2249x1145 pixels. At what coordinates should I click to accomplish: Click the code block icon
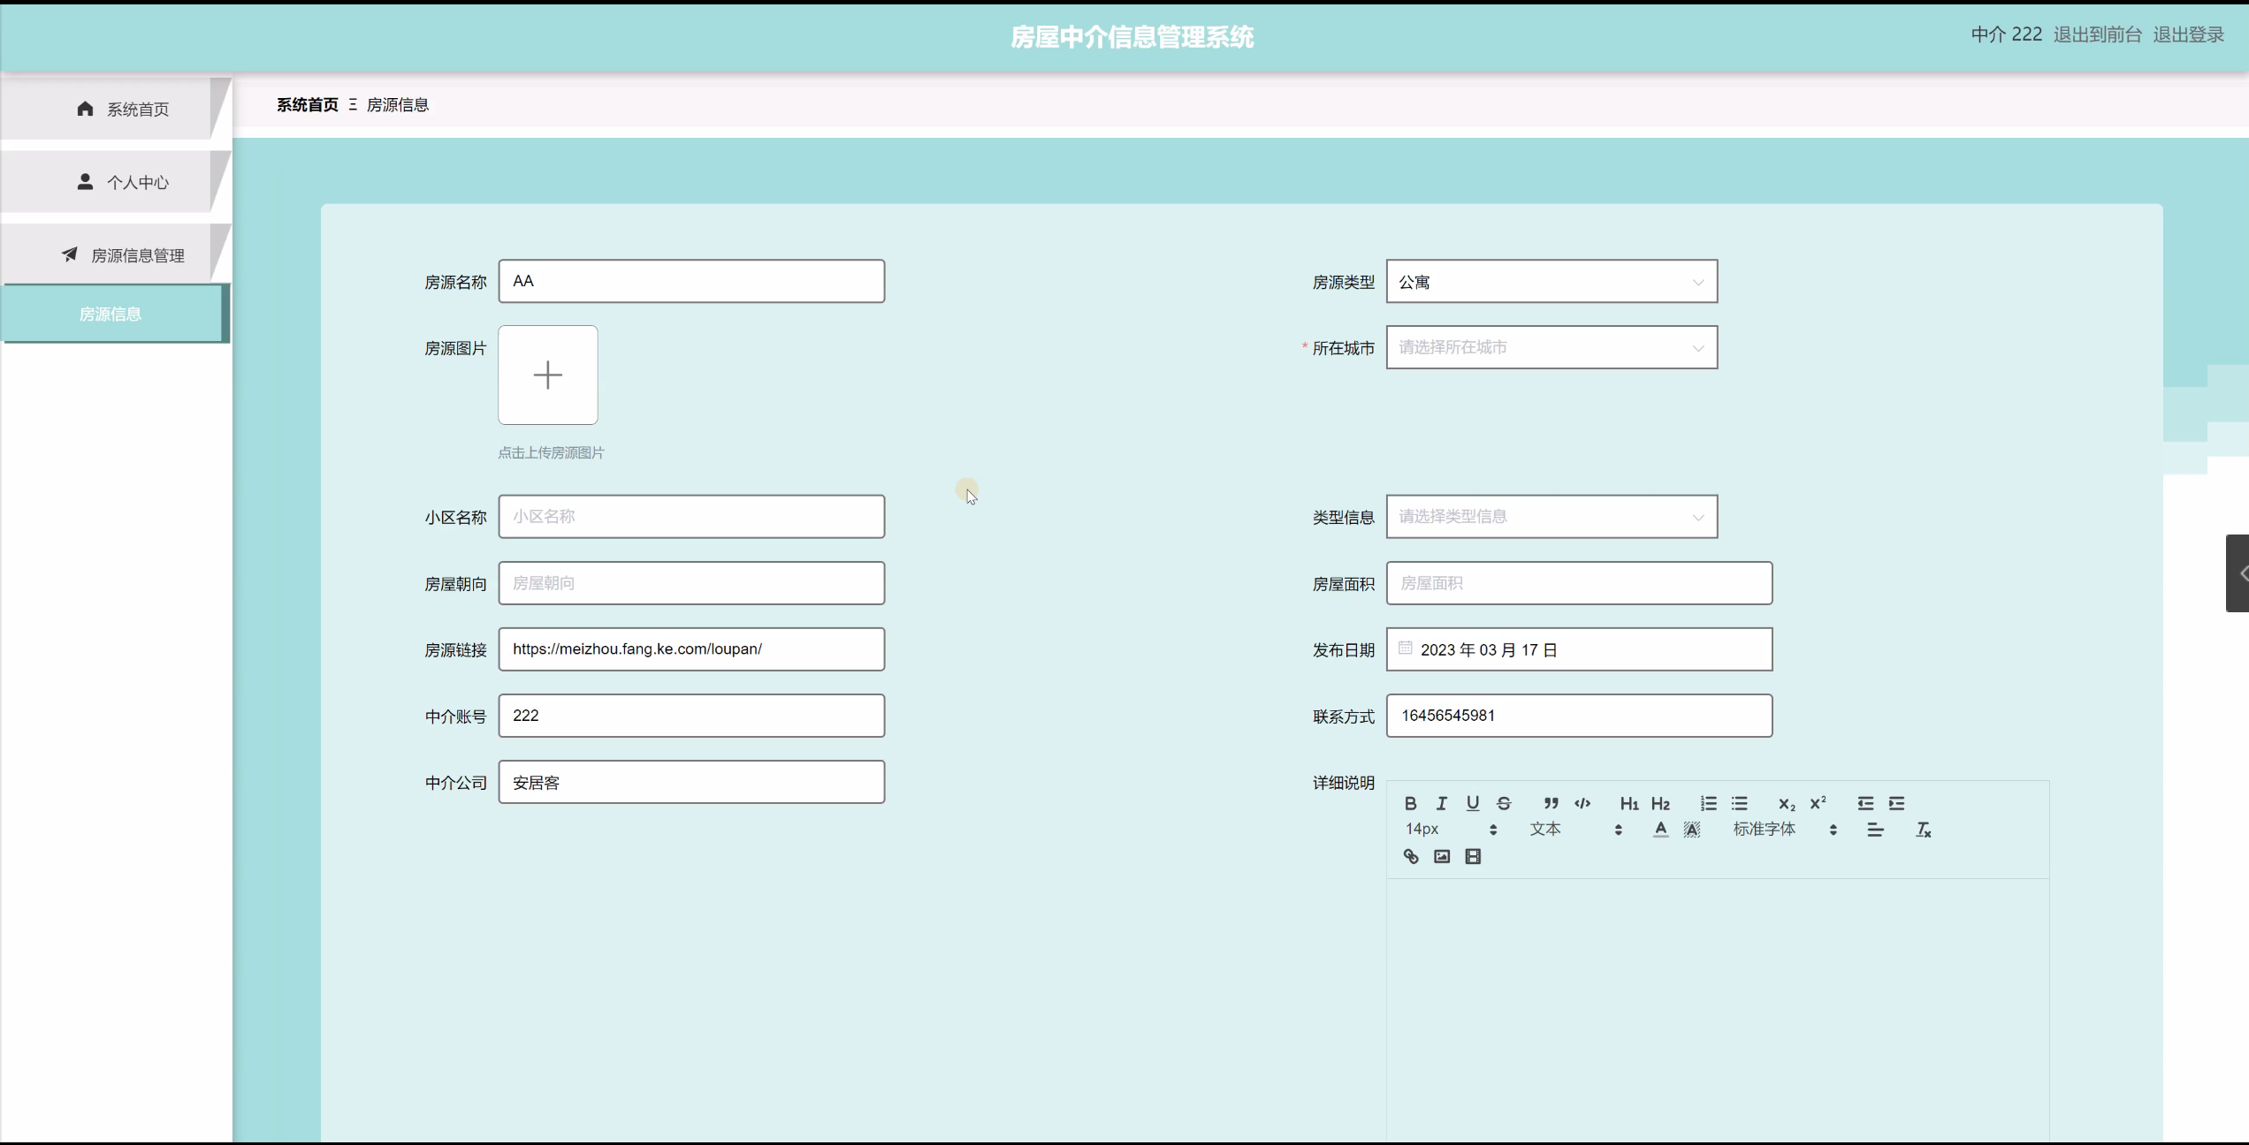pyautogui.click(x=1582, y=803)
